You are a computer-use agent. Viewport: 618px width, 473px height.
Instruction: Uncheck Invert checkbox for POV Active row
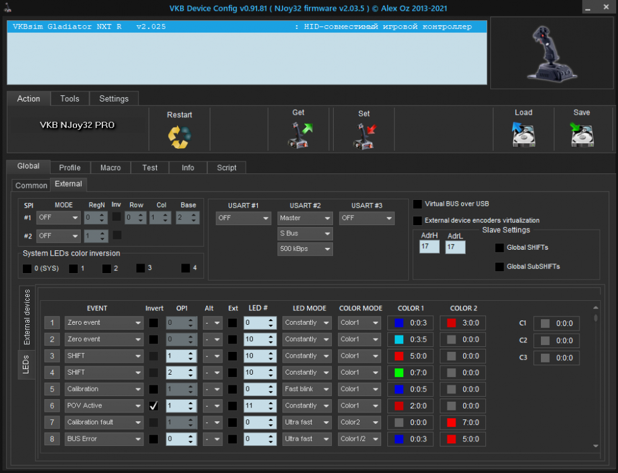pyautogui.click(x=154, y=406)
